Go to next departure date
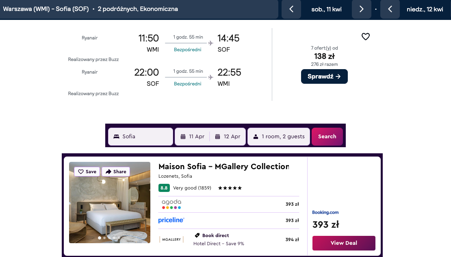Image resolution: width=451 pixels, height=257 pixels. 362,9
